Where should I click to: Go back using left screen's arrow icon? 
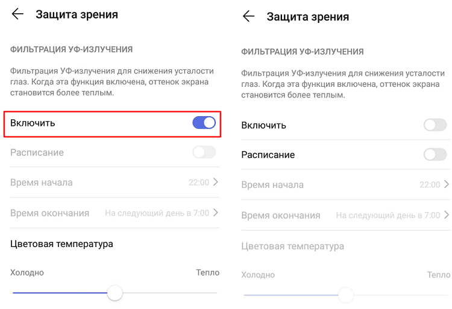17,14
